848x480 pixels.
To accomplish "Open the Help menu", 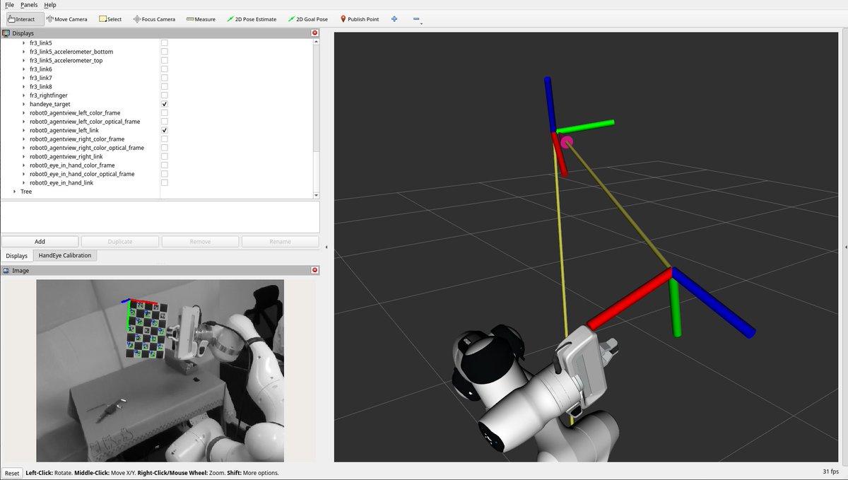I will click(x=50, y=5).
